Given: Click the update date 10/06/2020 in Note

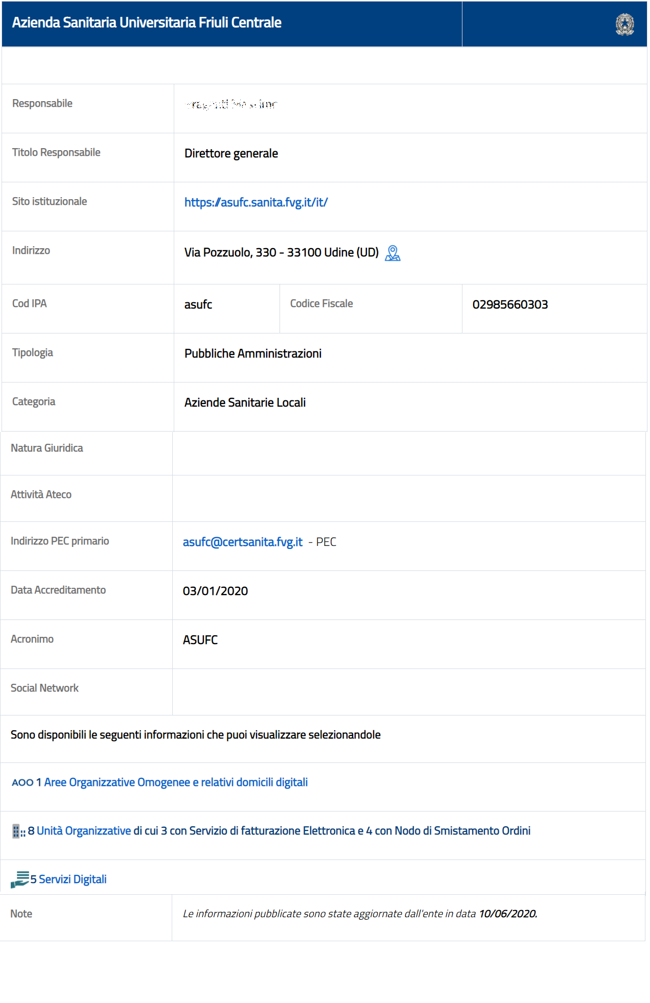Looking at the screenshot, I should [x=507, y=914].
